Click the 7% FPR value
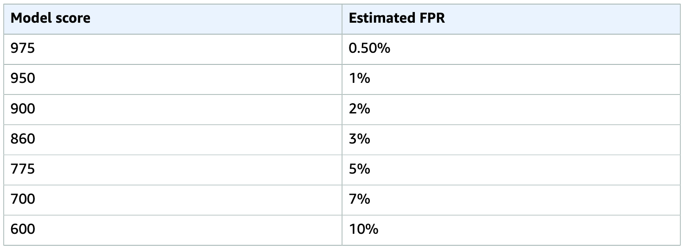The image size is (685, 250). (x=360, y=200)
